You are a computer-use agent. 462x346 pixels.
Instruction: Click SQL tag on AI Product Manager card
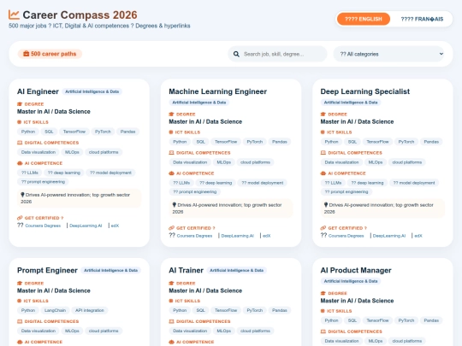(352, 320)
